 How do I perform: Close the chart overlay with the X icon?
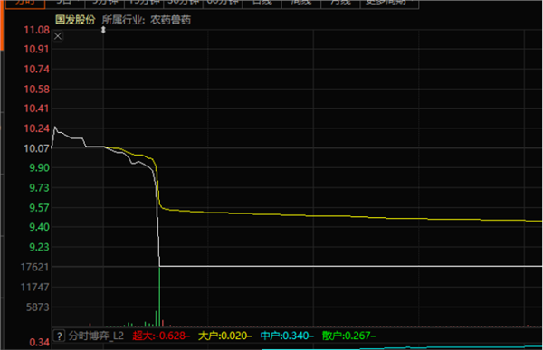pos(58,36)
